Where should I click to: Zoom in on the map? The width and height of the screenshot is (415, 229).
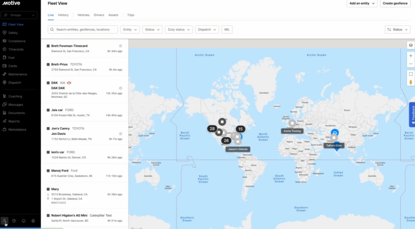pos(411,55)
